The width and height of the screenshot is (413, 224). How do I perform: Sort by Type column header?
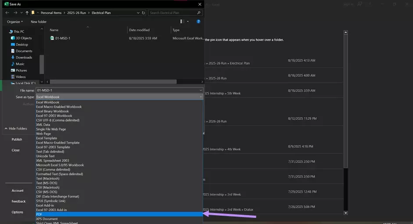176,30
